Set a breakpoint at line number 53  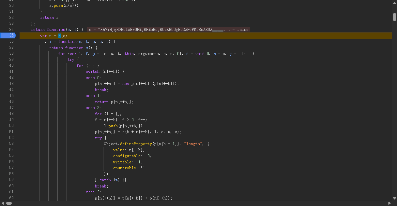[11, 144]
